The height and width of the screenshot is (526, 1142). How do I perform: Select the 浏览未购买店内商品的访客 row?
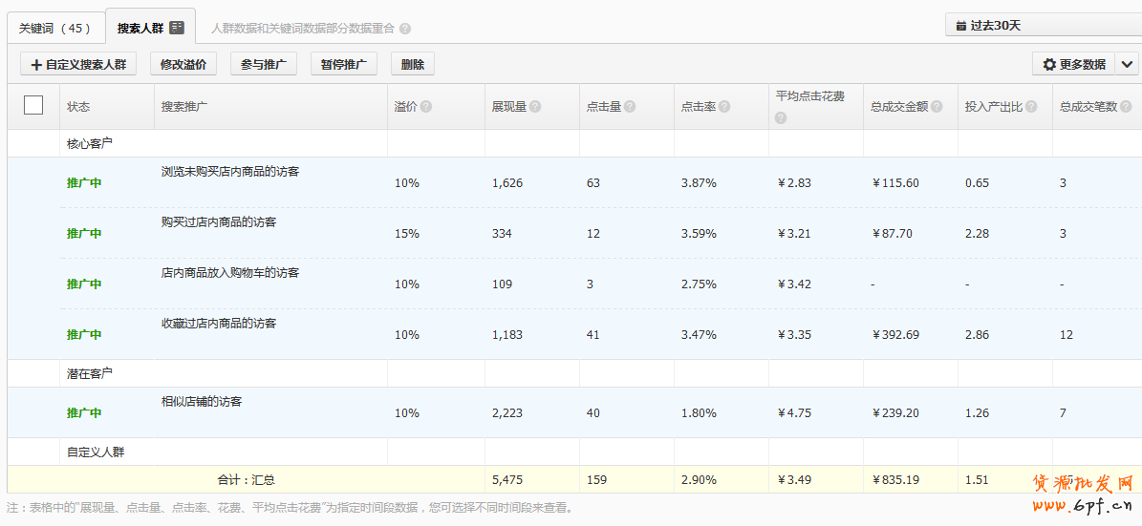tap(230, 172)
